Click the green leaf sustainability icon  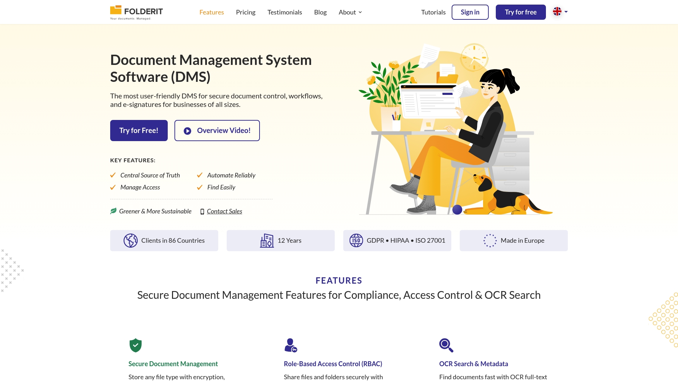click(113, 211)
